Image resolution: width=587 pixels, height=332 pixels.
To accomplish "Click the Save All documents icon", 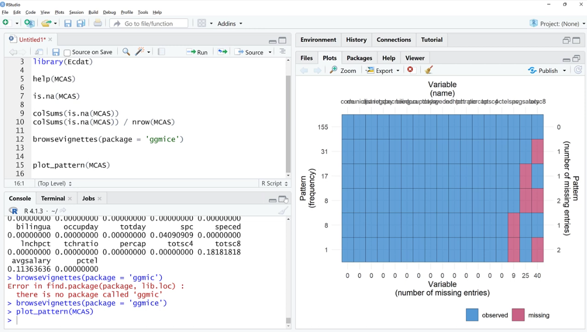I will [81, 23].
